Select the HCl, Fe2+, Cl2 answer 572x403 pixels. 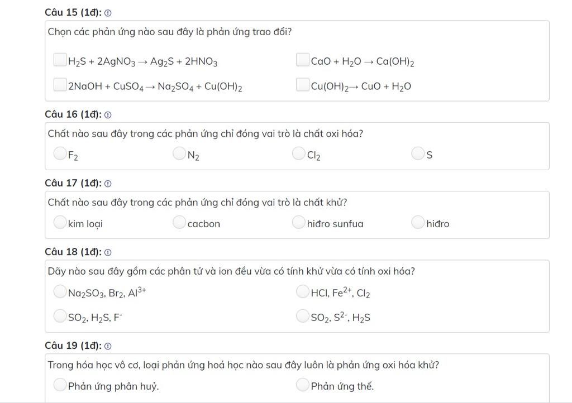click(302, 291)
